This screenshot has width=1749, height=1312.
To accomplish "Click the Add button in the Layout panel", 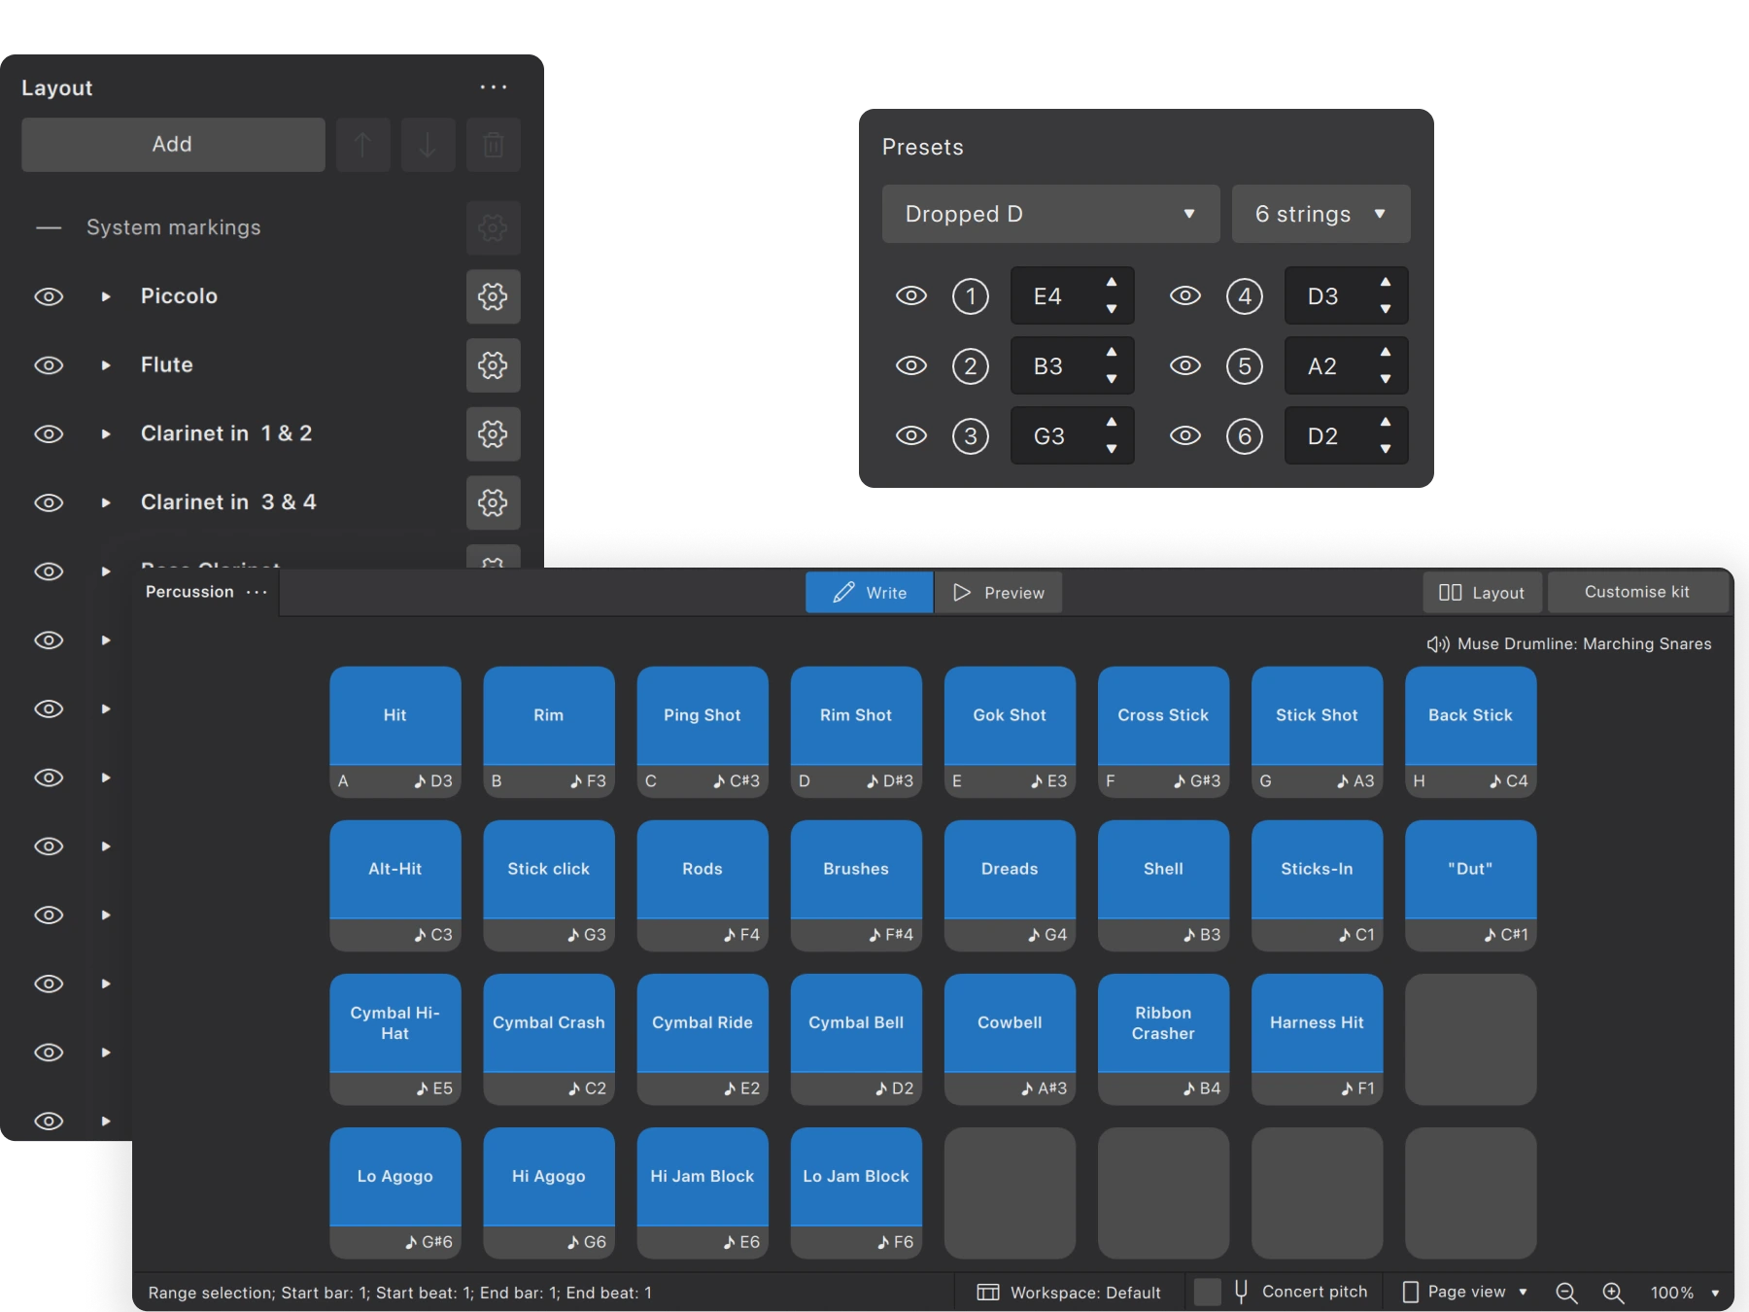I will [x=173, y=144].
